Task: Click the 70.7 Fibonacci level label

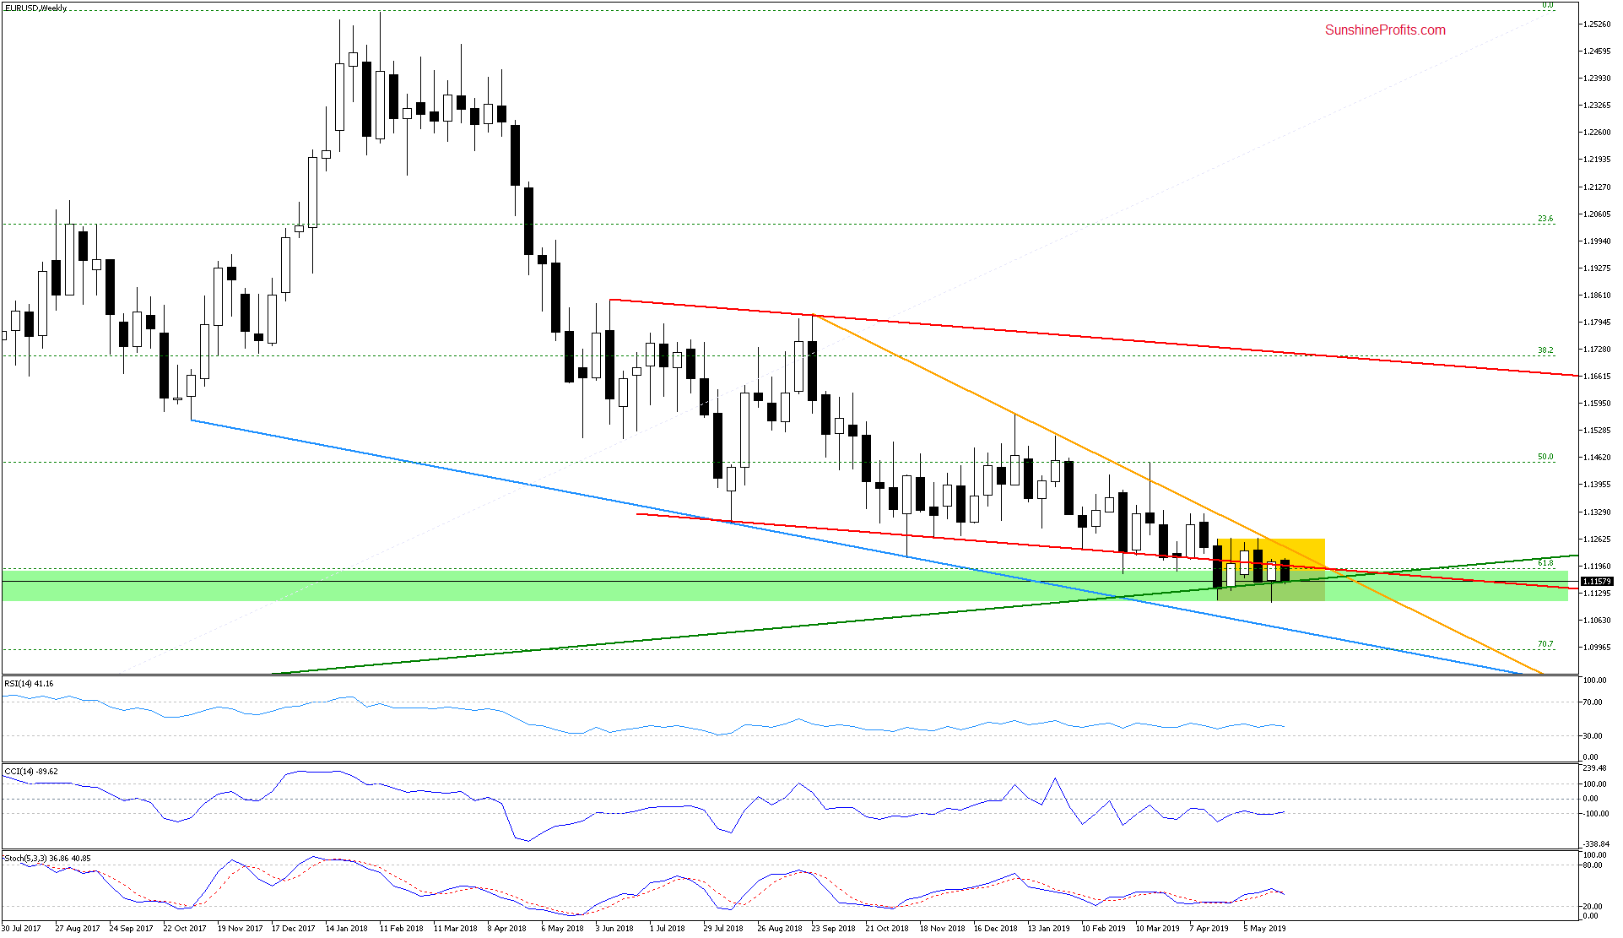Action: click(1545, 644)
